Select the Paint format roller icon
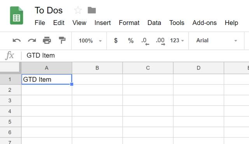 click(62, 40)
